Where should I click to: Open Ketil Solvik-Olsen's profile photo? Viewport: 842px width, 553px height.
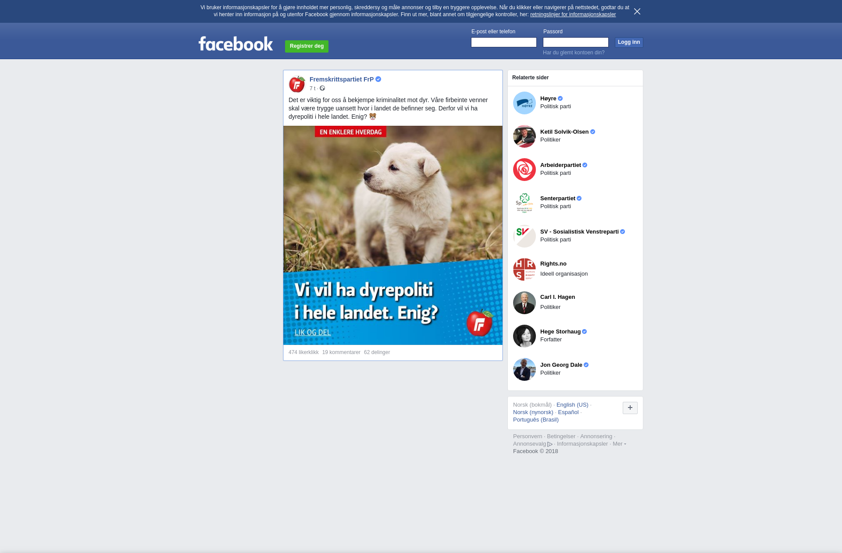[524, 136]
